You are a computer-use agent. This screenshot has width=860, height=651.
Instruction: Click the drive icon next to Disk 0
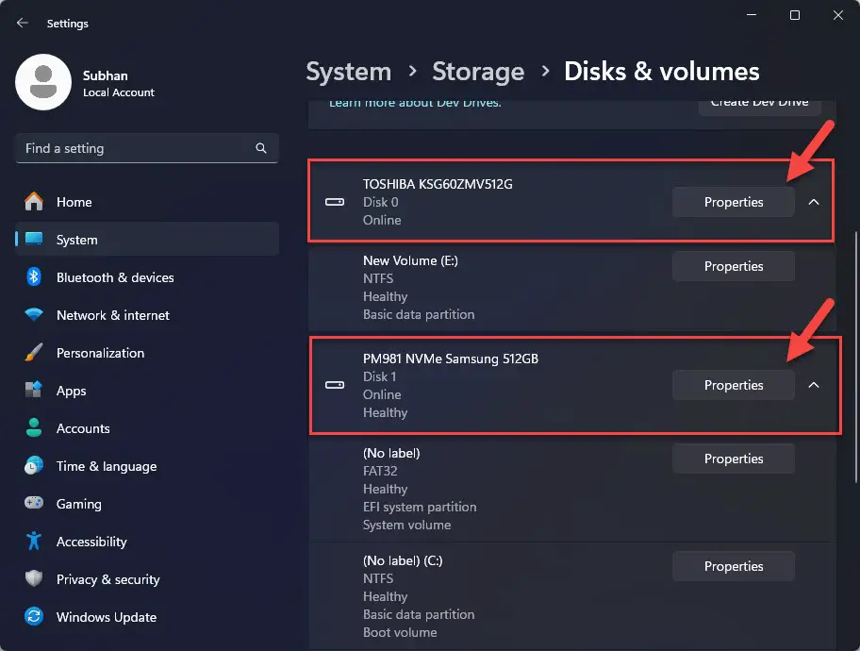click(334, 202)
